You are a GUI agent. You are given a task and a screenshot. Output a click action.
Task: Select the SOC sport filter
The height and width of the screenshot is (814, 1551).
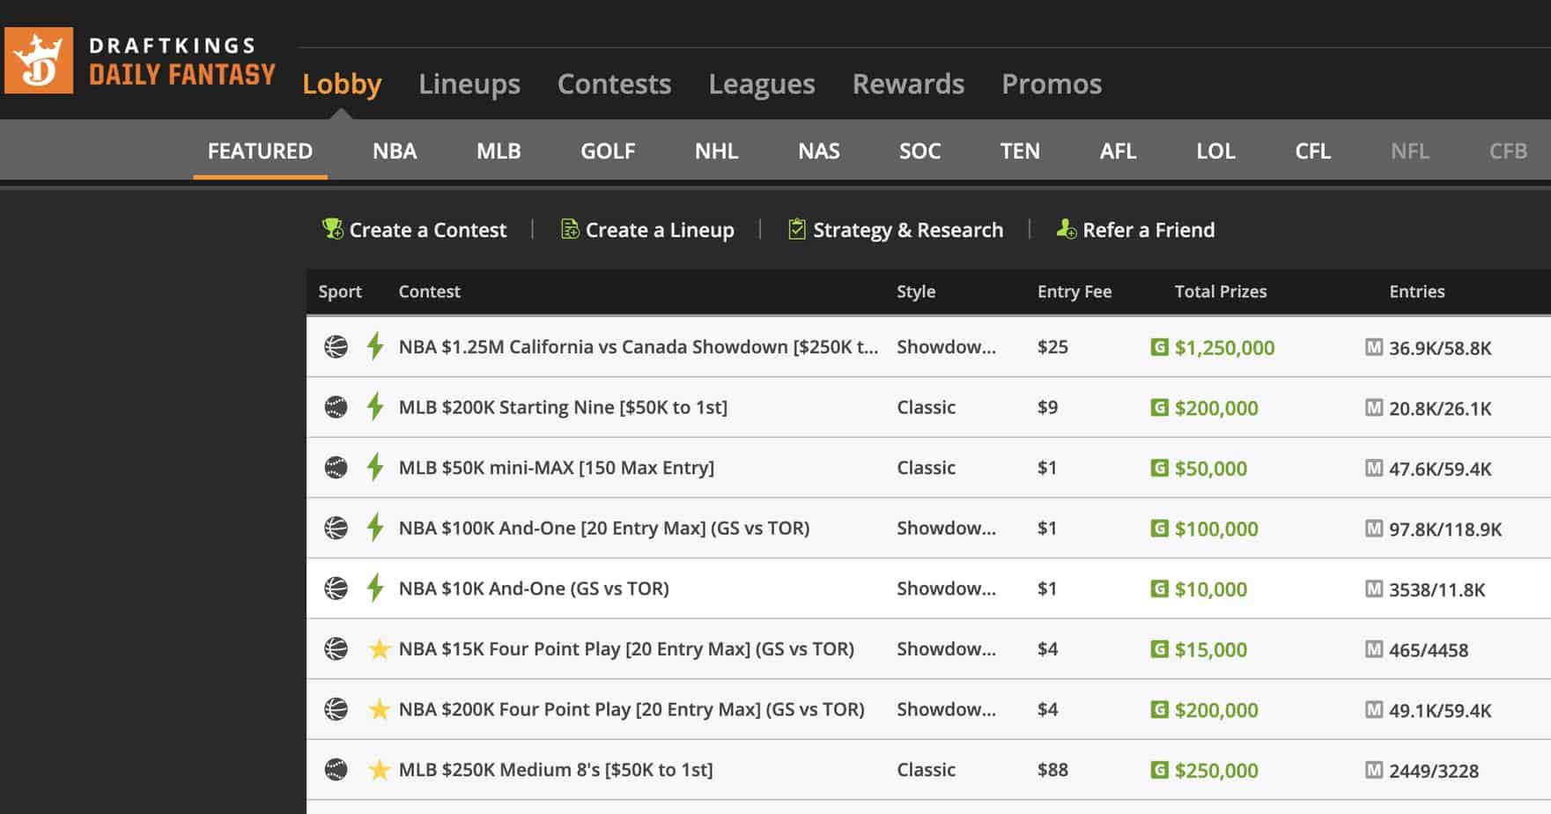point(920,151)
